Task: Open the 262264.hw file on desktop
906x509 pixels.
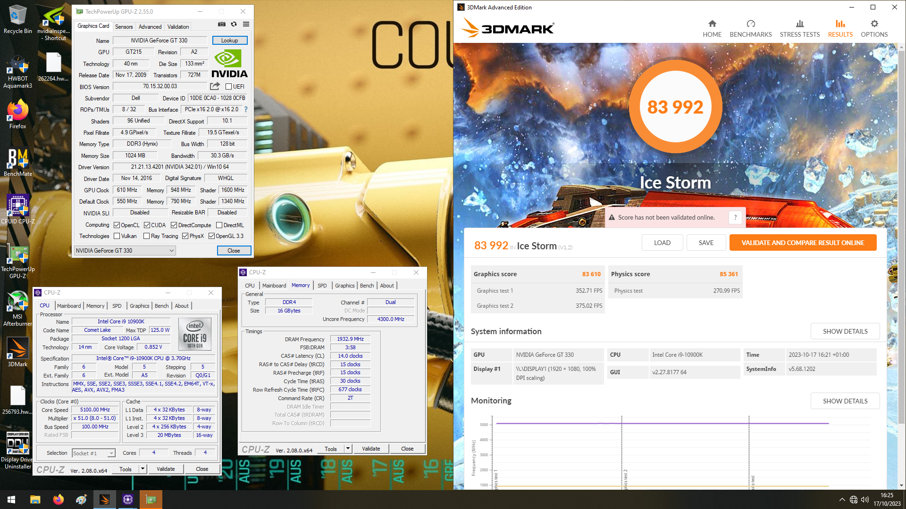Action: [x=53, y=67]
